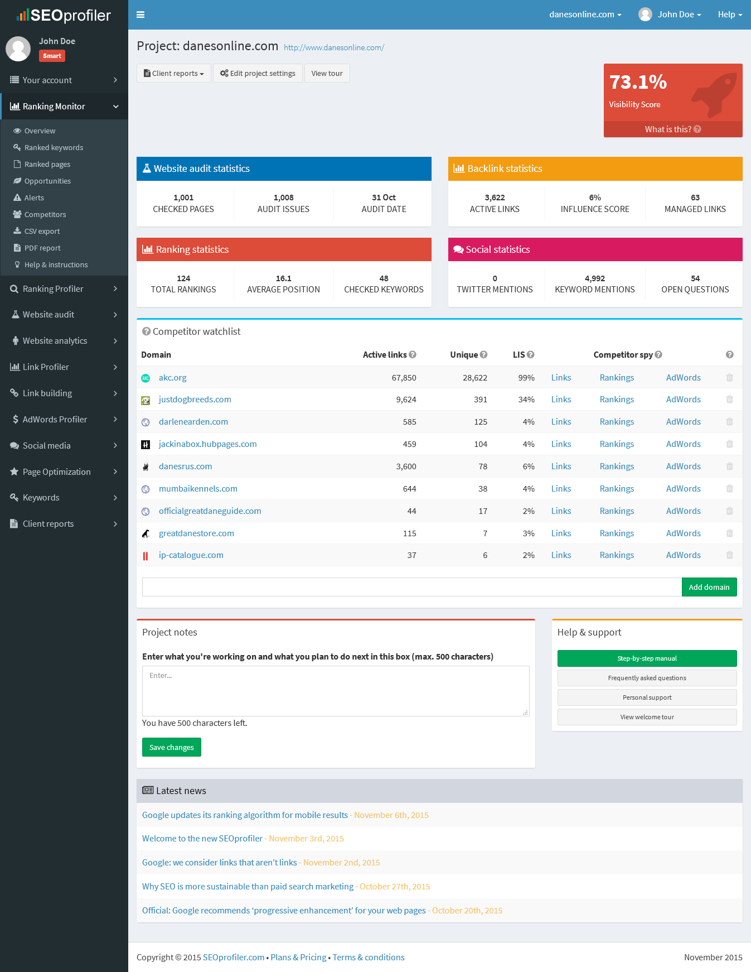The height and width of the screenshot is (972, 751).
Task: Open the danesonline.com project dropdown
Action: pyautogui.click(x=585, y=15)
